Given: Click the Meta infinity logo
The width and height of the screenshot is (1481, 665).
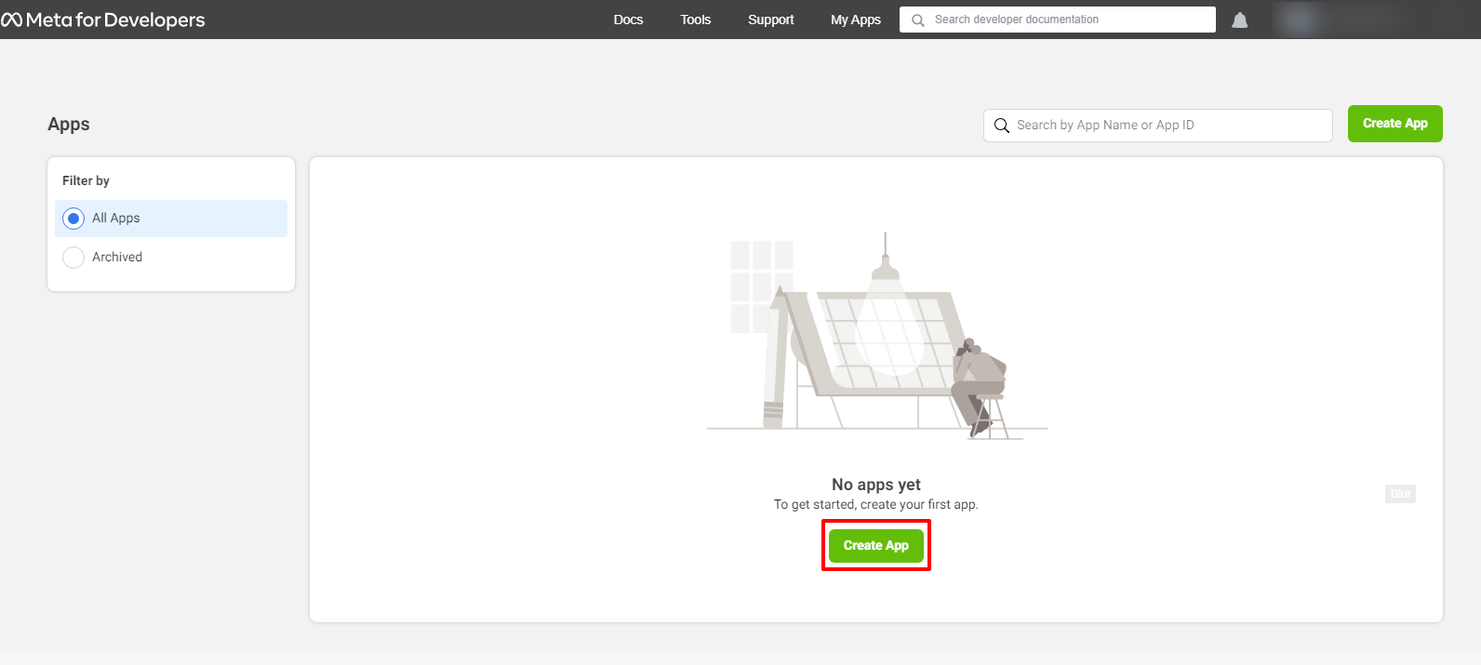Looking at the screenshot, I should 12,20.
